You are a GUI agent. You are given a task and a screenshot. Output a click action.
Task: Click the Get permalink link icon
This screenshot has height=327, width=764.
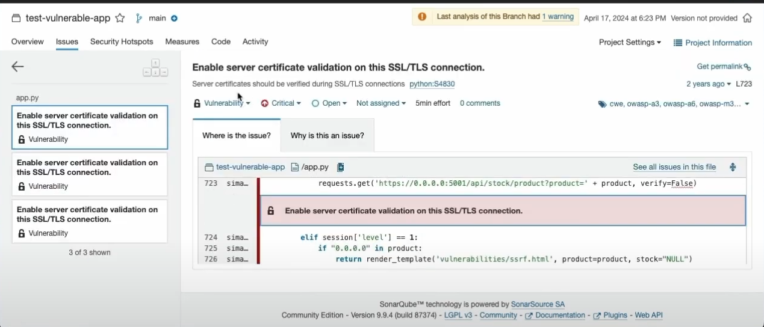pos(748,67)
